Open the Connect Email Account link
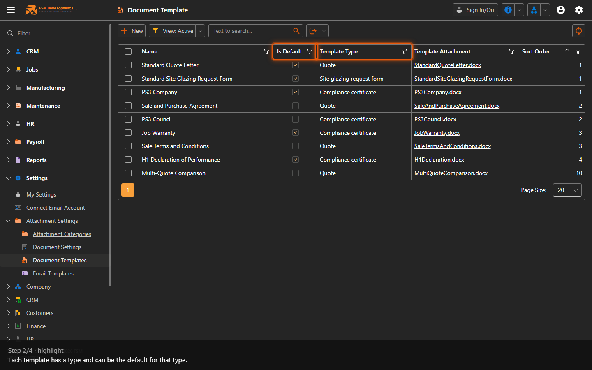 click(55, 208)
